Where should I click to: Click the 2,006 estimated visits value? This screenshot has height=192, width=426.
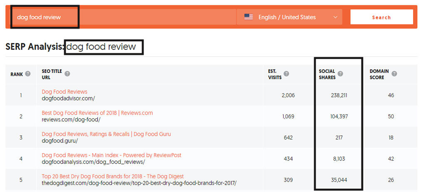[x=288, y=95]
